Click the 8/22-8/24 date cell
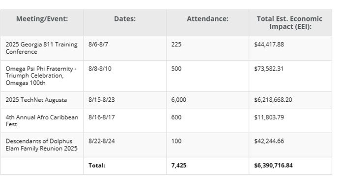The image size is (339, 184). (x=102, y=141)
